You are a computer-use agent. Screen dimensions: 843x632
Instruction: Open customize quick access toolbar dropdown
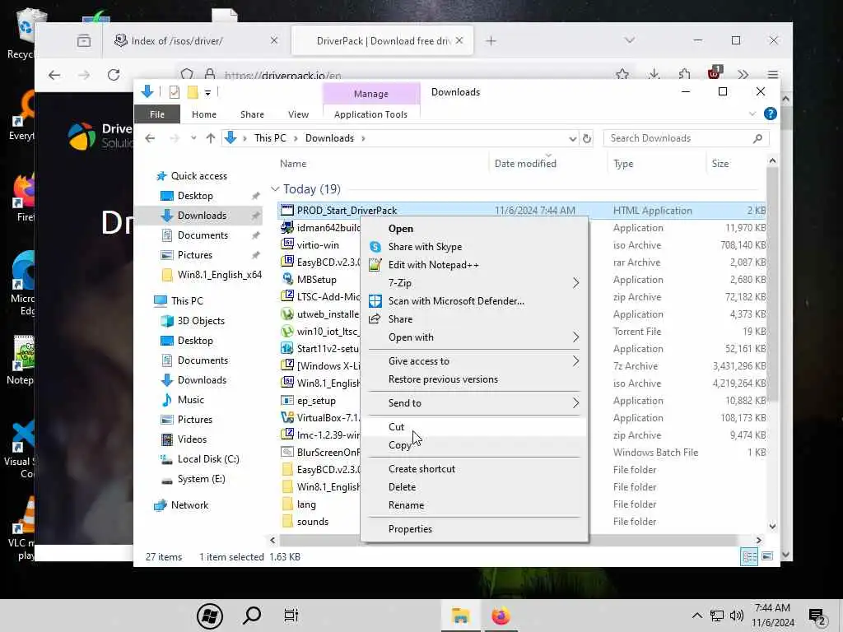207,93
